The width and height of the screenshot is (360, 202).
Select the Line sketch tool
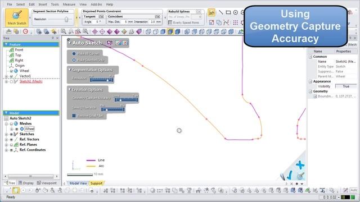220,12
